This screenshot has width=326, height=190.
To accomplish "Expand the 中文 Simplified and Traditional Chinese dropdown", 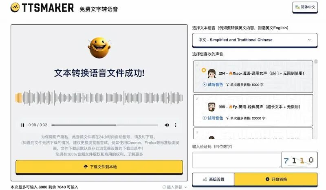I will click(255, 40).
